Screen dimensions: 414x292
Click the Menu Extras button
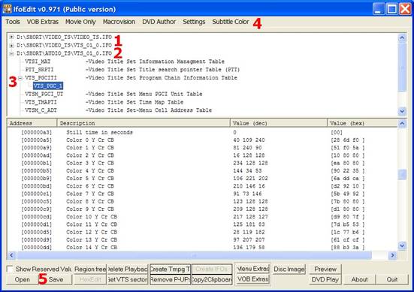tap(252, 269)
